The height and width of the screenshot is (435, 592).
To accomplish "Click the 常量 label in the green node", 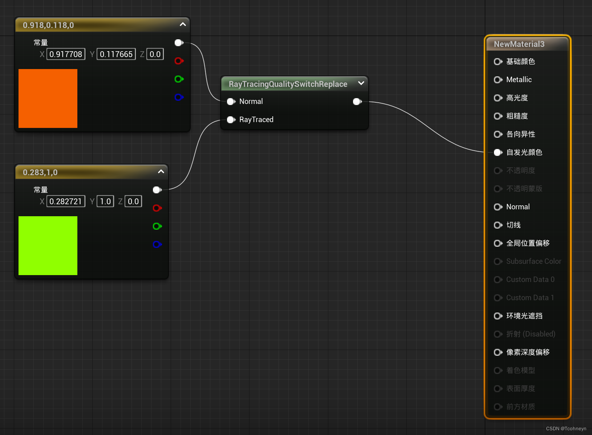I will [x=41, y=190].
